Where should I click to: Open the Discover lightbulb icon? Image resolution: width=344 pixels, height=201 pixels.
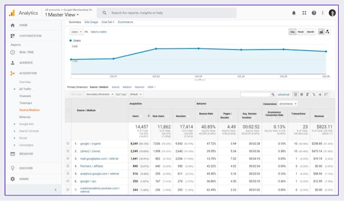(13, 168)
